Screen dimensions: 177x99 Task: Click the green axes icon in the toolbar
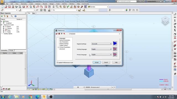point(68,7)
